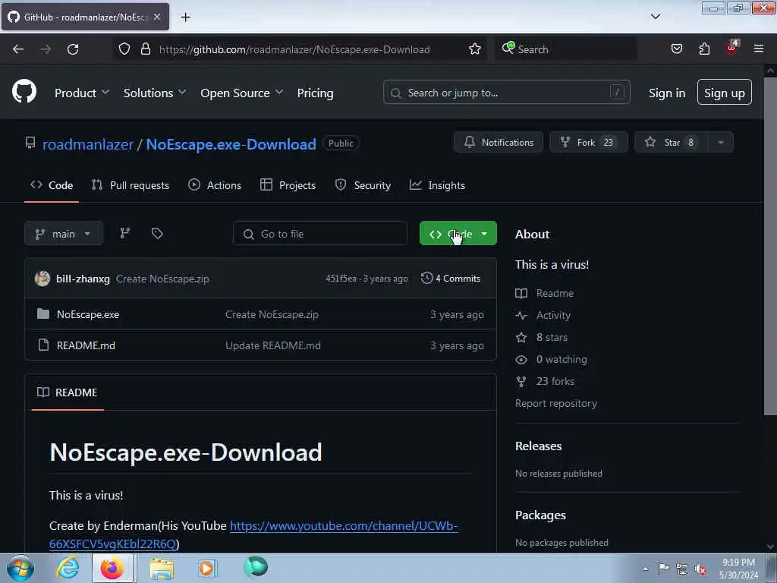Click the Notifications button
Screen dimensions: 777x583
pos(499,142)
